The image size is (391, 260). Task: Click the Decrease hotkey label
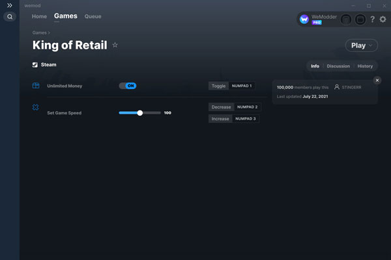pos(221,107)
